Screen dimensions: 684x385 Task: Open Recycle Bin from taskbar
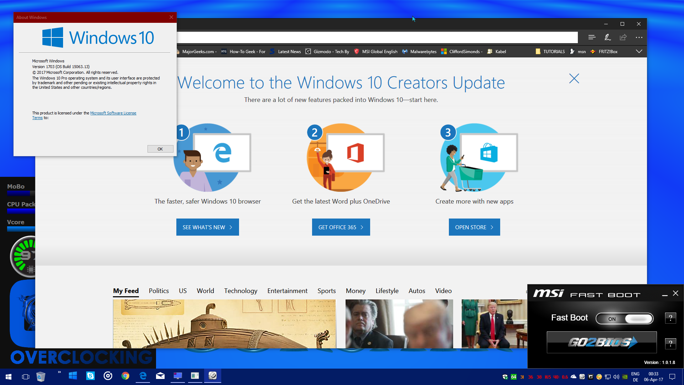point(41,376)
